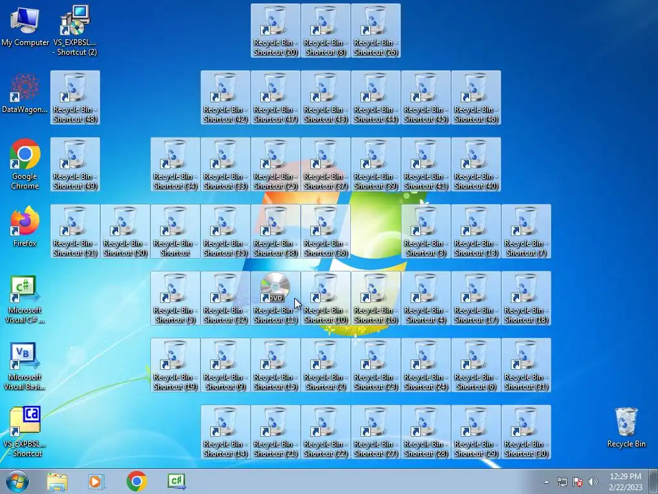Select Recycle Bin Shortcut (46)
This screenshot has width=658, height=494.
coord(476,98)
